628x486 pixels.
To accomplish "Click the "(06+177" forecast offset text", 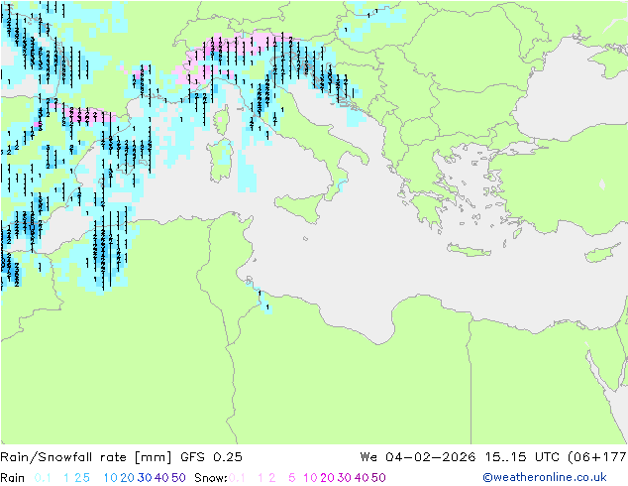I will 596,457.
